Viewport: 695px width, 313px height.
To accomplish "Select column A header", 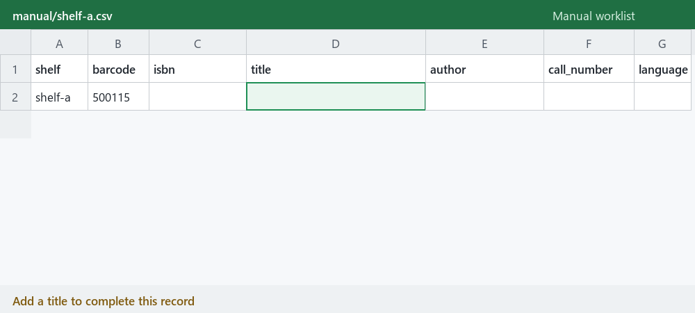I will click(59, 43).
